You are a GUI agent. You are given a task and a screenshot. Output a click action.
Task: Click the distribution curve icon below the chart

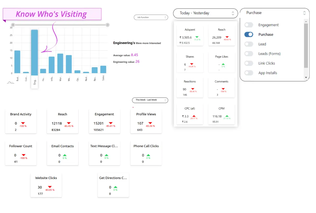[10, 82]
